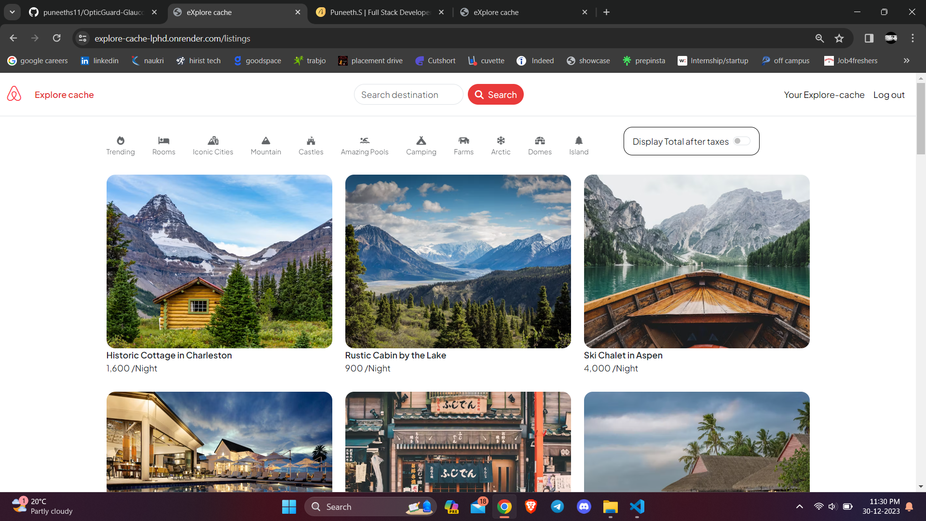This screenshot has height=521, width=926.
Task: Show hidden bookmarks with the chevron
Action: [907, 61]
